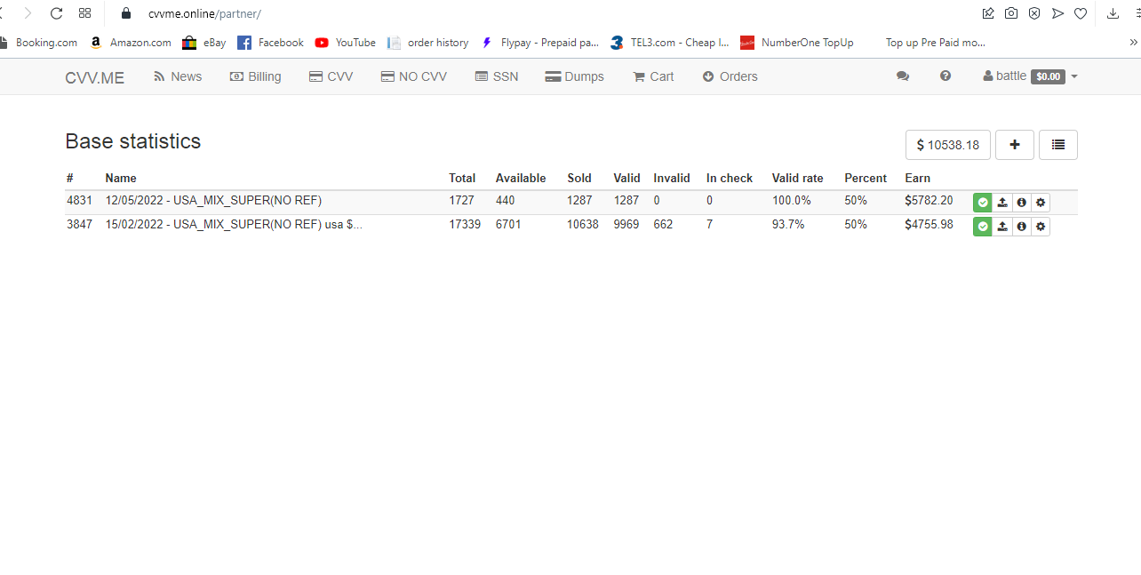Click the 17339 total cell
1141x575 pixels.
pos(465,225)
